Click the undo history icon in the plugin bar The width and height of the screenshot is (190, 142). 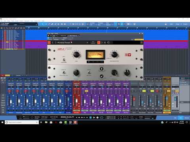[x=108, y=43]
